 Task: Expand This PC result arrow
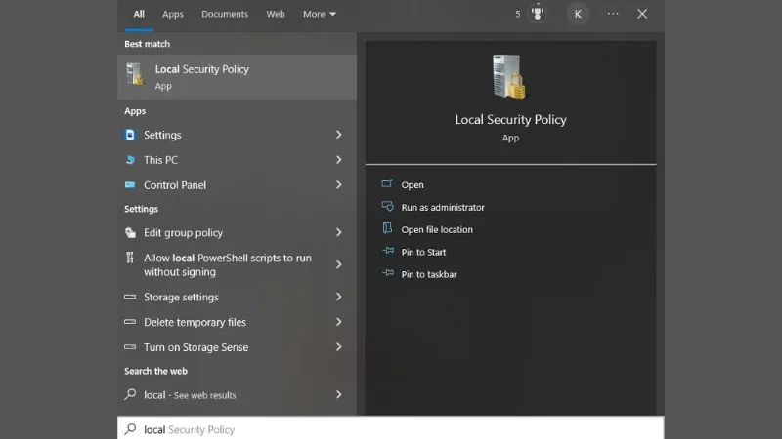point(338,160)
